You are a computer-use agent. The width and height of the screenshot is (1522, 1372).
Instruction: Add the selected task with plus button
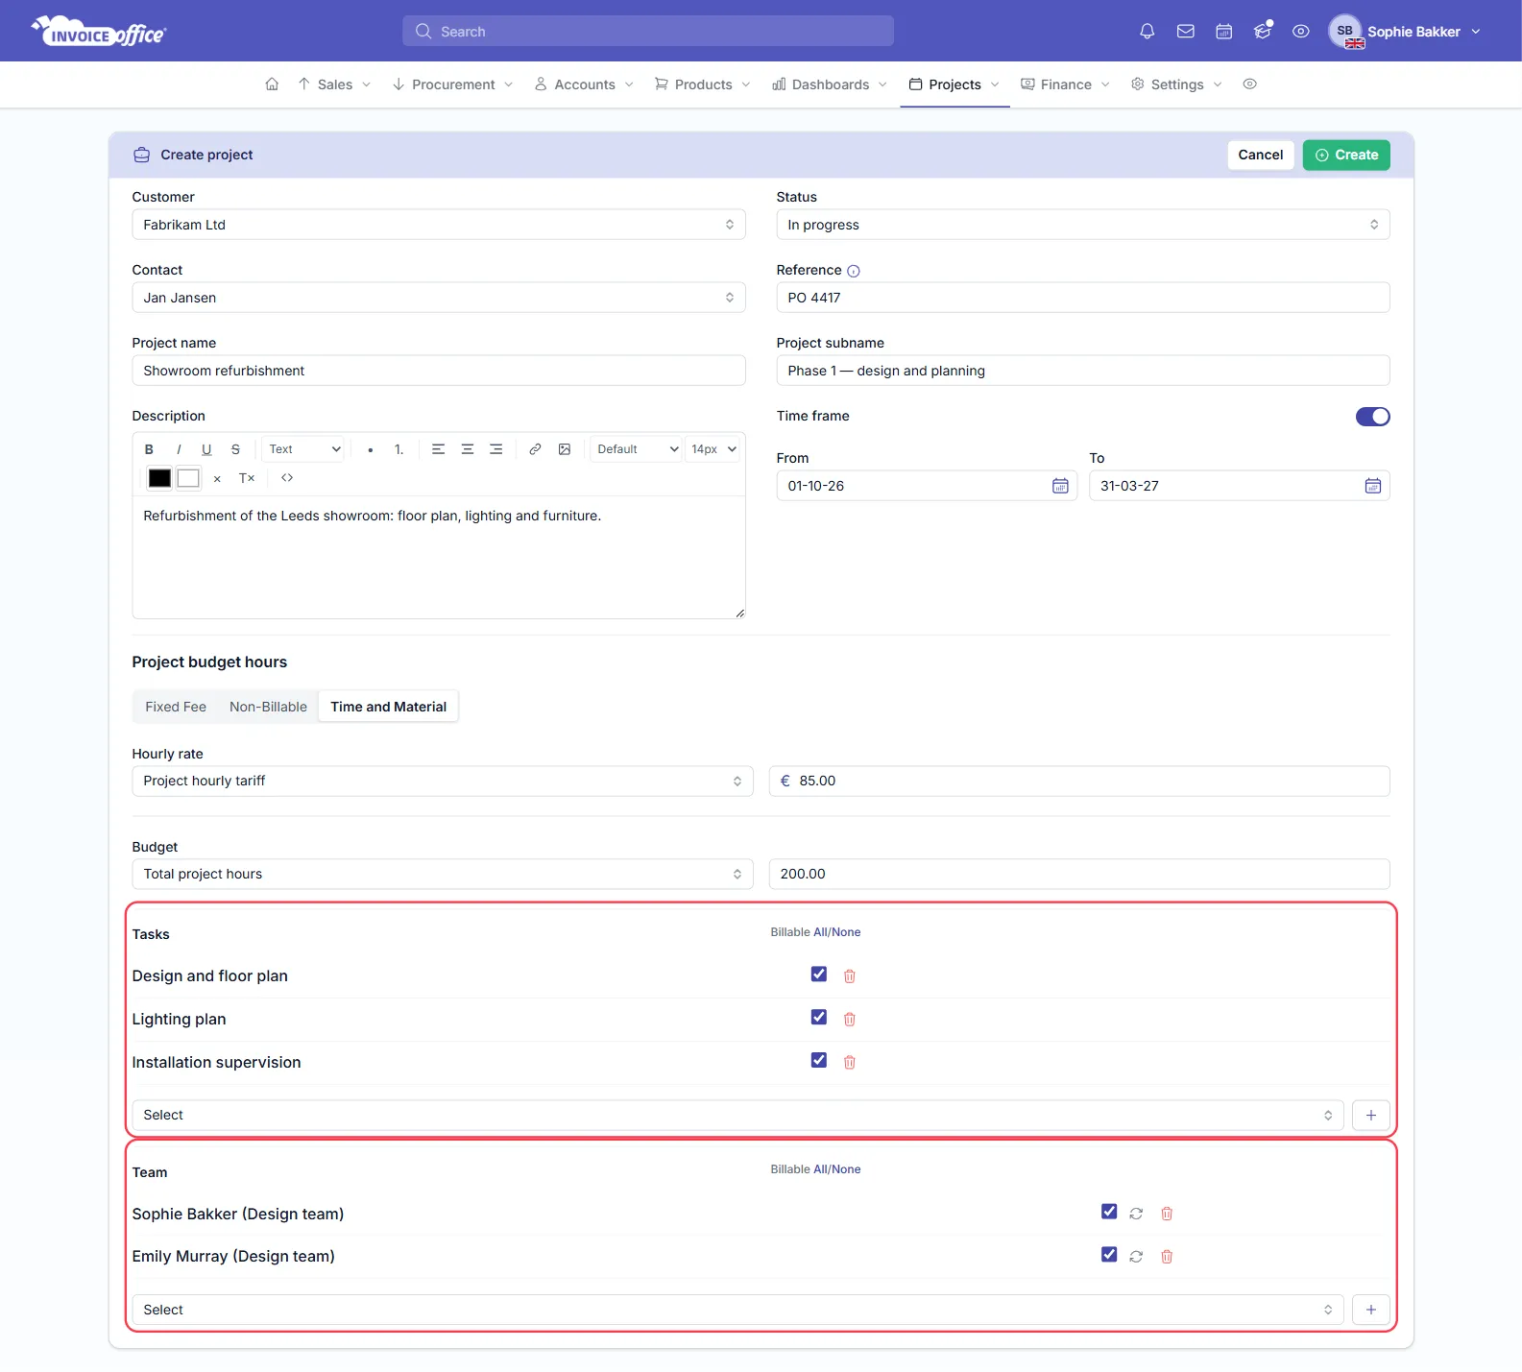1371,1116
